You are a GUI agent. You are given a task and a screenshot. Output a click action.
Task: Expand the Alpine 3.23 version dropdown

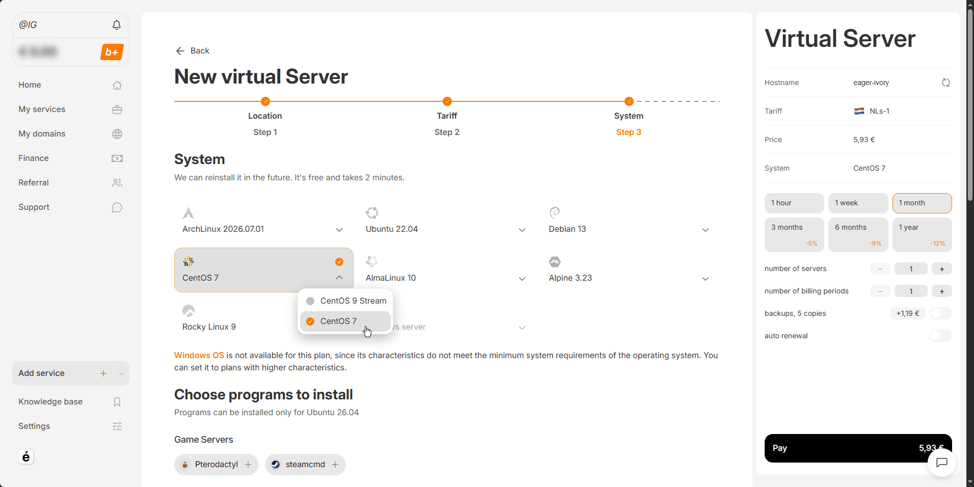point(706,279)
